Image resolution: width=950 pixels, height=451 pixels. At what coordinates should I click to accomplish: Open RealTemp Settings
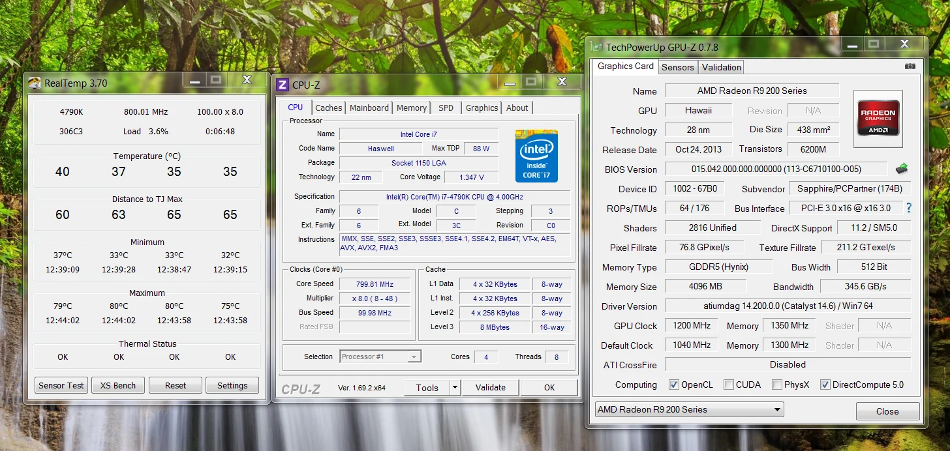coord(232,385)
